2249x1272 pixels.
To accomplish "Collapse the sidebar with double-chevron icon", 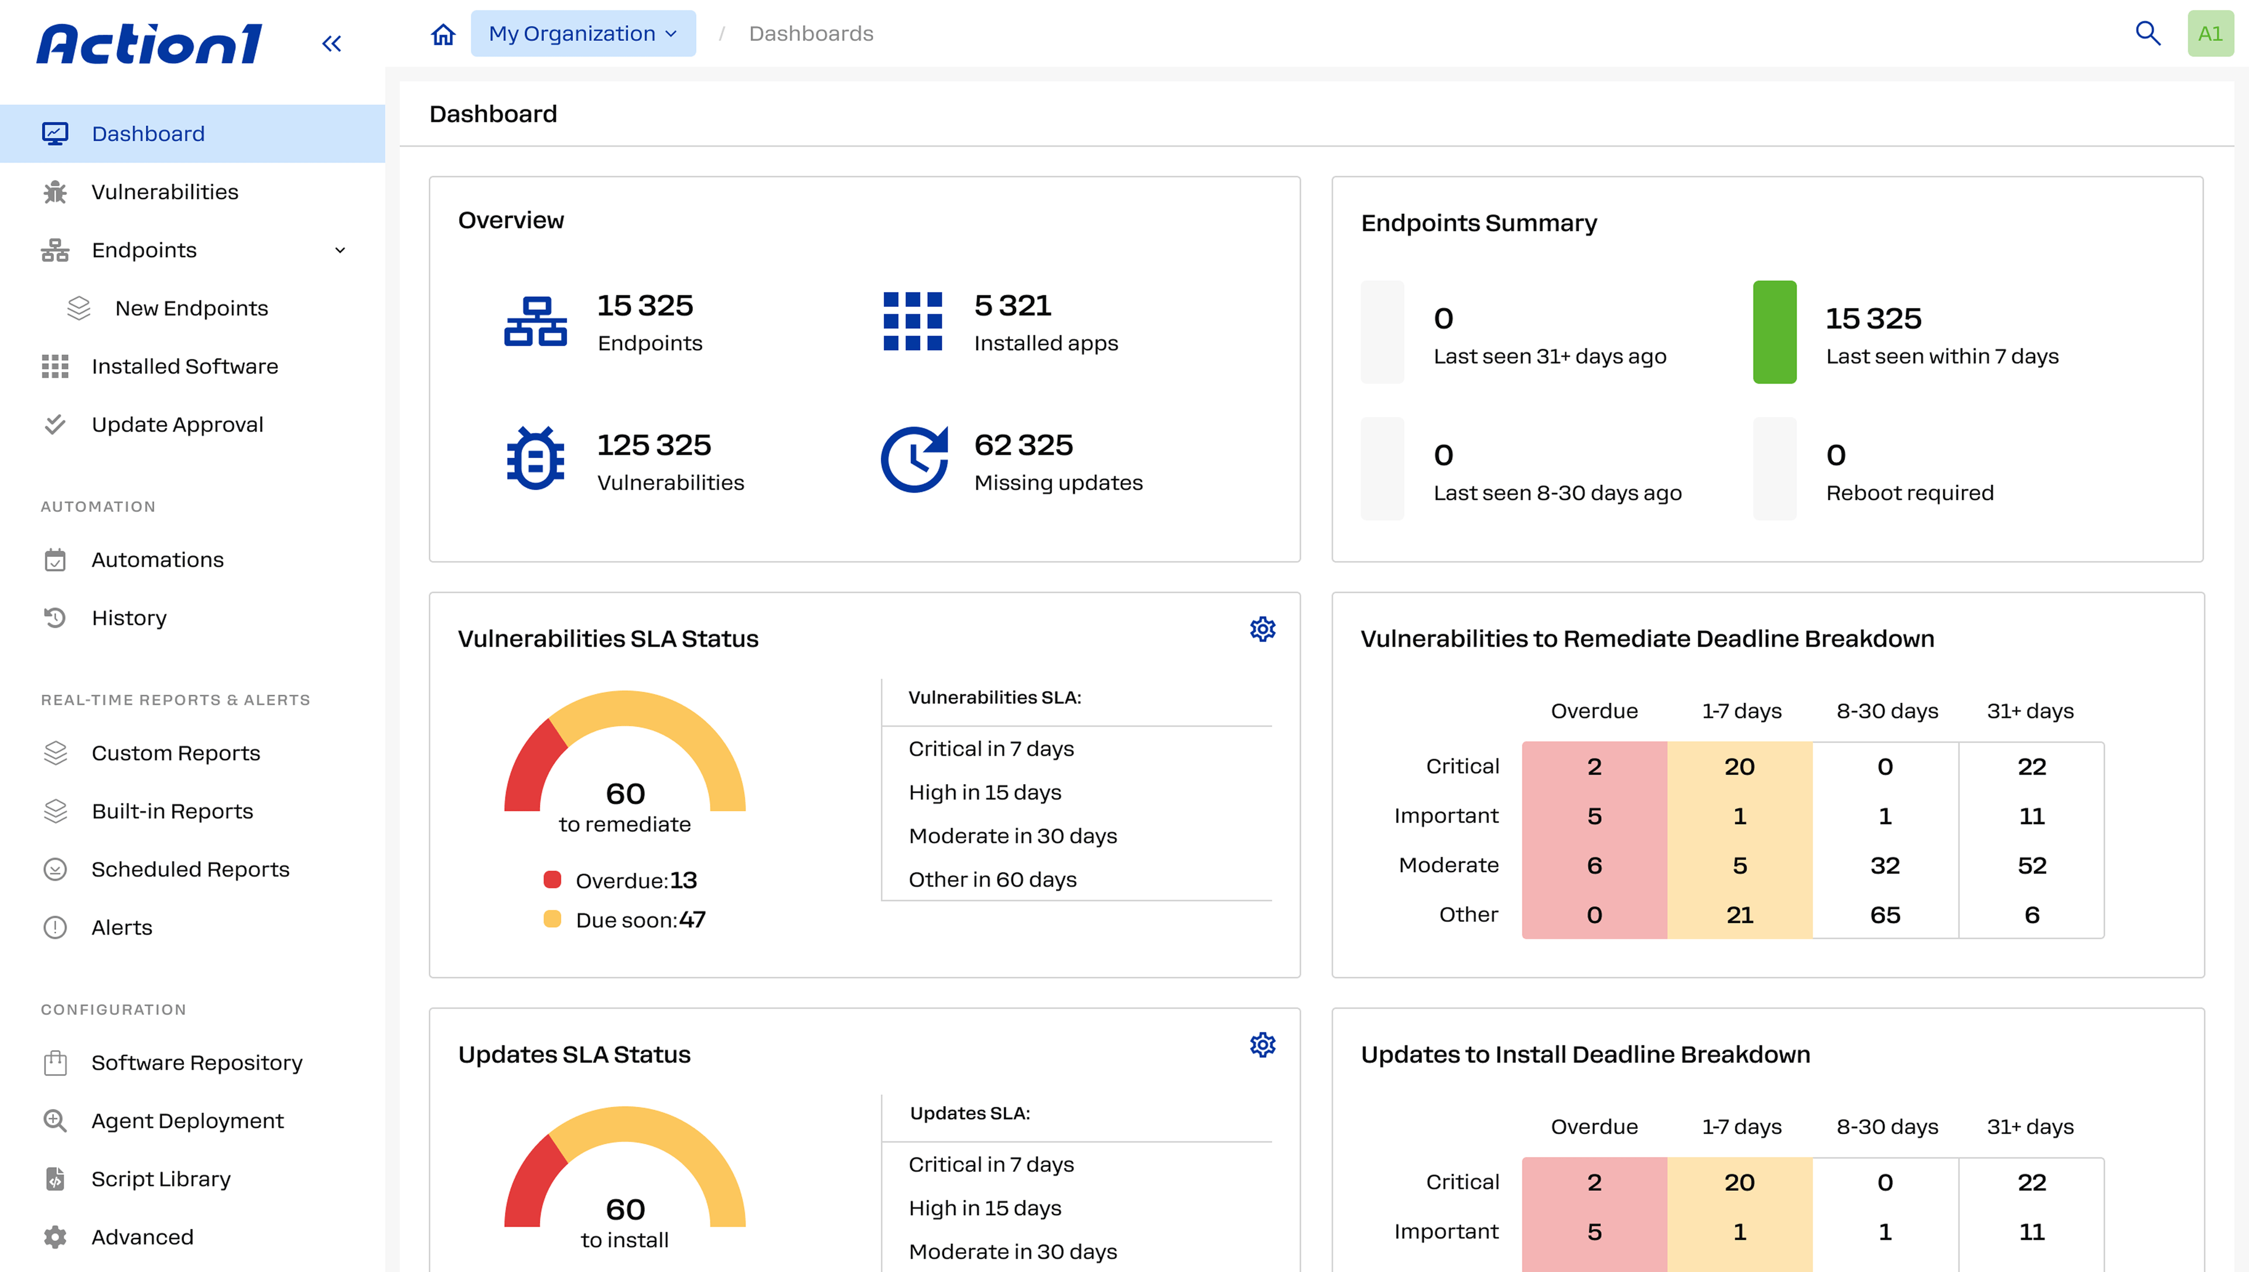I will 331,43.
